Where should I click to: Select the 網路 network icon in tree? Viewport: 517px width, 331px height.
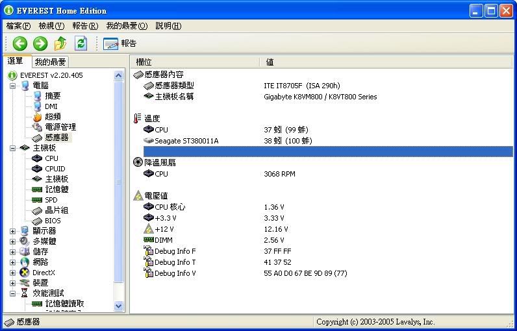[x=25, y=262]
